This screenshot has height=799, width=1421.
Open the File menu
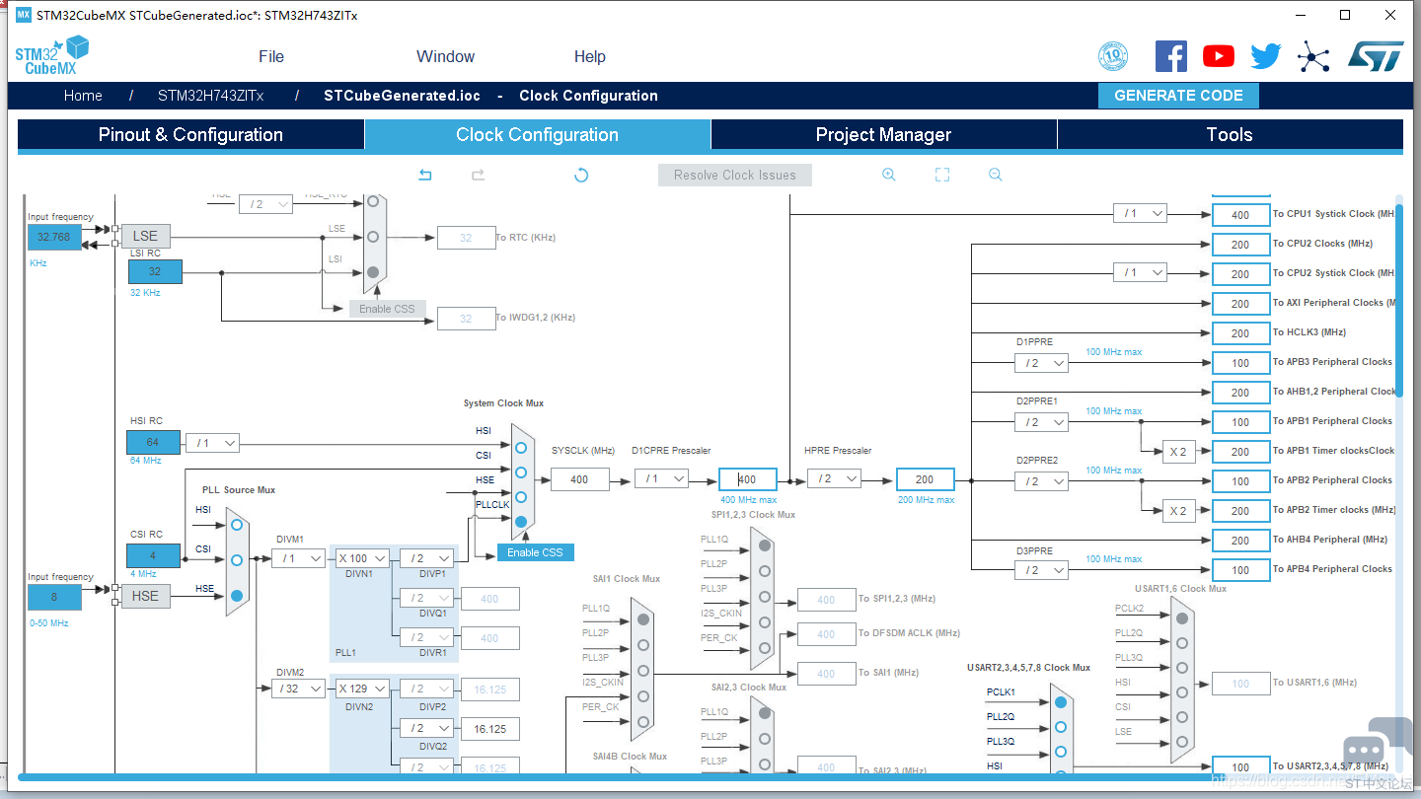pyautogui.click(x=271, y=56)
